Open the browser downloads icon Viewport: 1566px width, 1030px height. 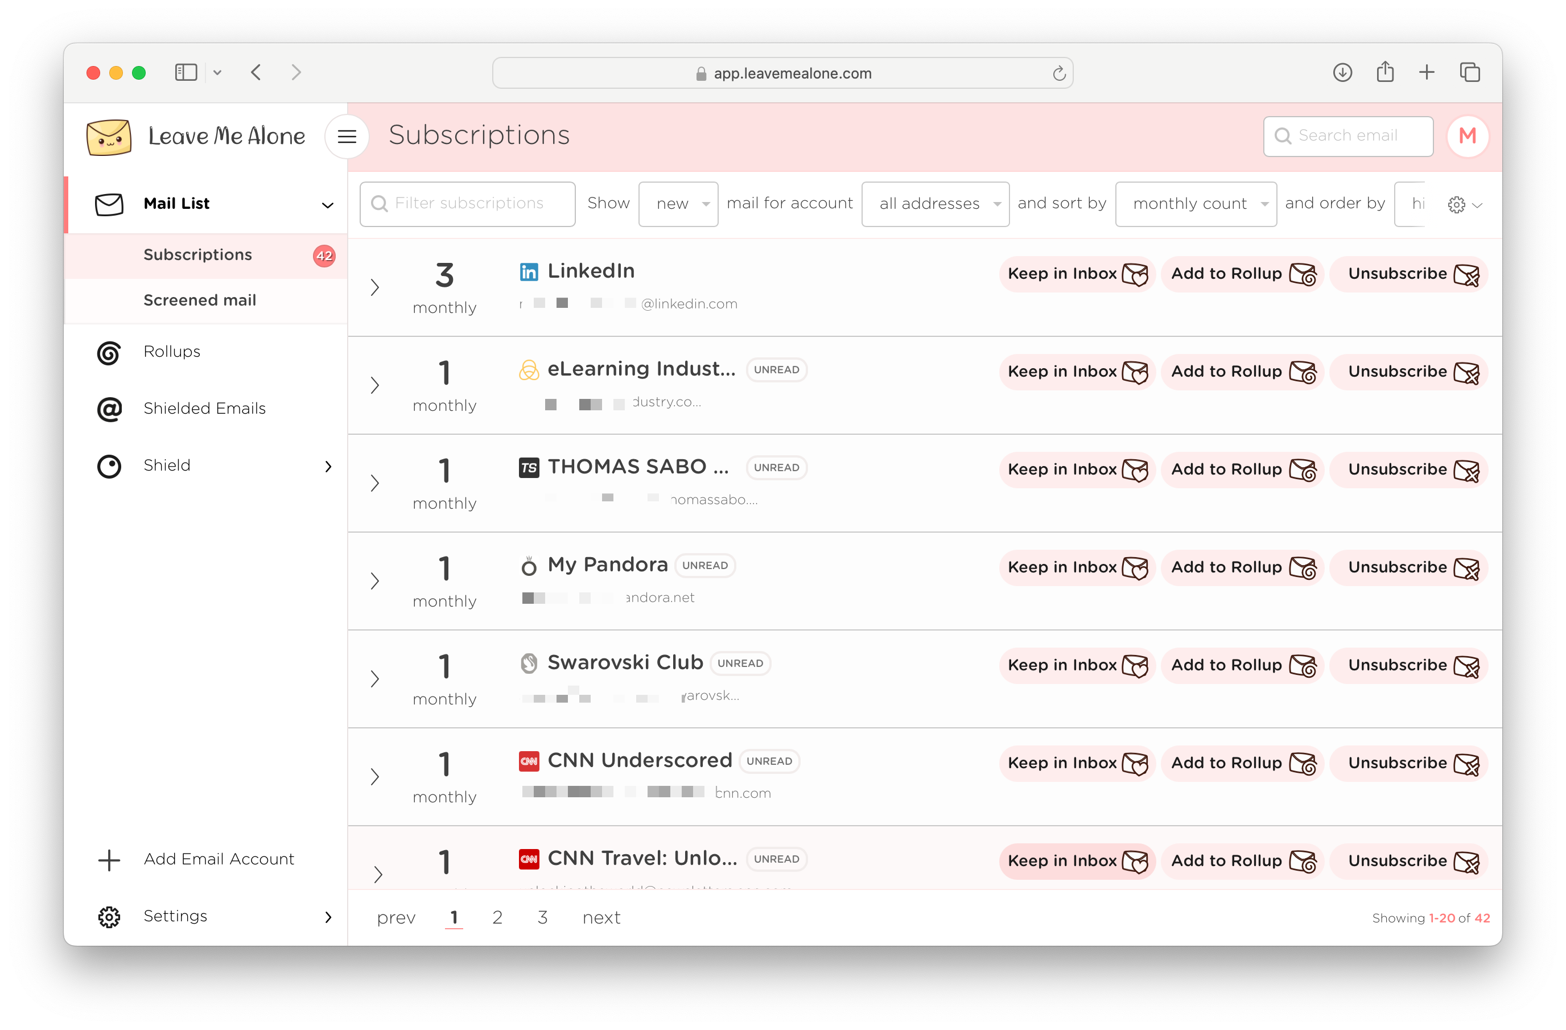[x=1342, y=72]
